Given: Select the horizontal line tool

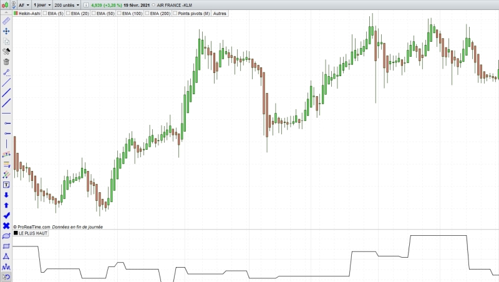Looking at the screenshot, I should (x=6, y=113).
